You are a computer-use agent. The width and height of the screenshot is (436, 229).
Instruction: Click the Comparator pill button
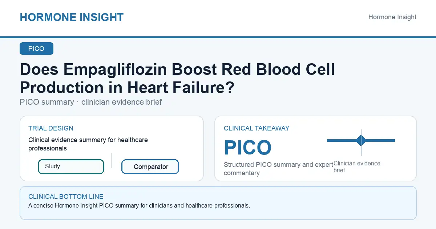pos(150,167)
